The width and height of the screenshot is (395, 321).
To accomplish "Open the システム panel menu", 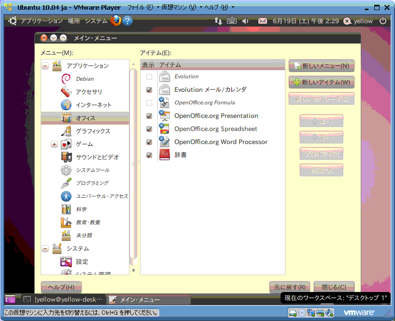I will 96,21.
